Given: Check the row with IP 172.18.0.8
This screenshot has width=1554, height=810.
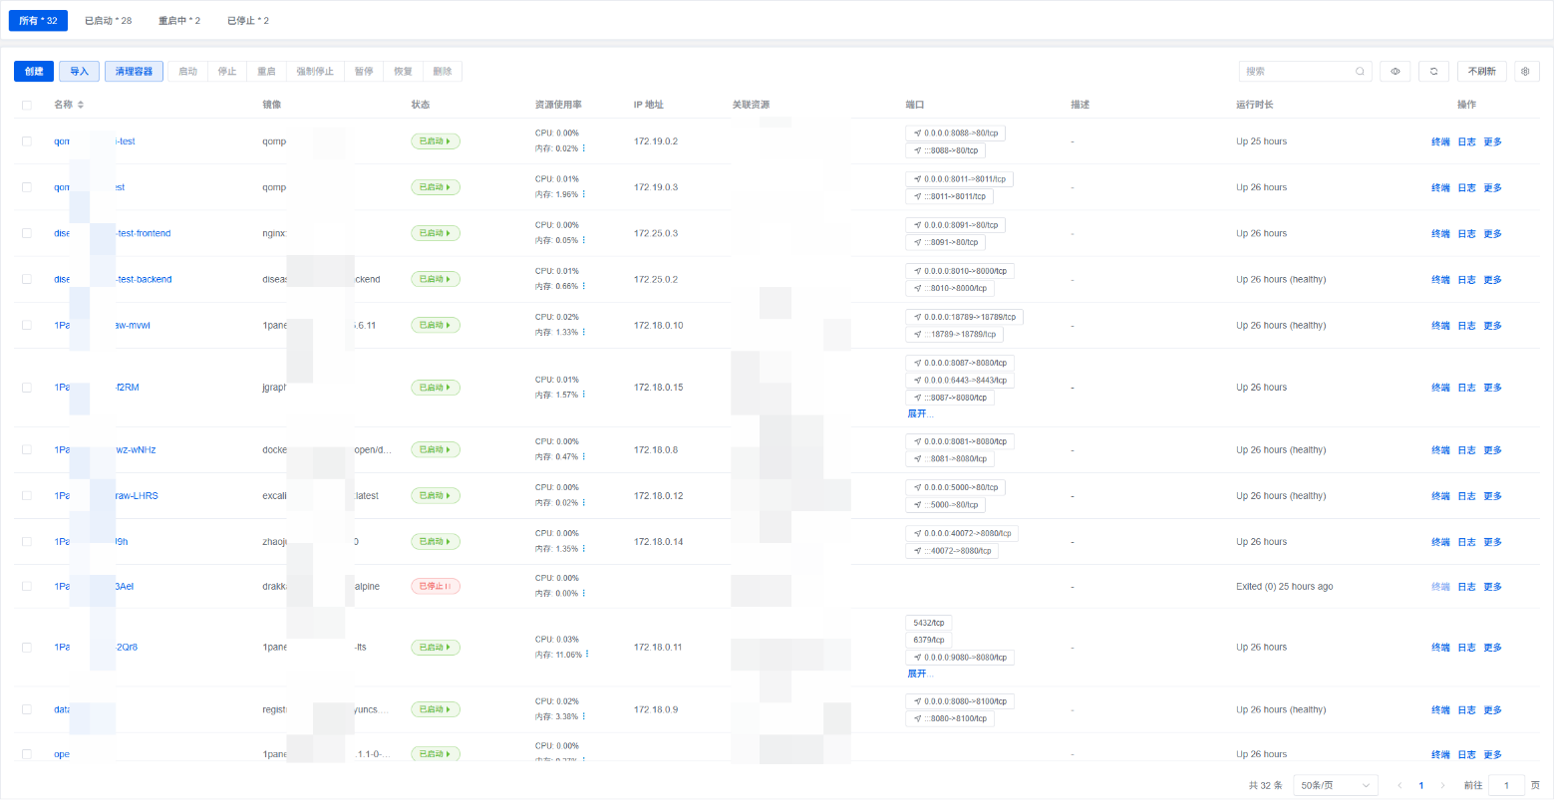Looking at the screenshot, I should coord(27,449).
